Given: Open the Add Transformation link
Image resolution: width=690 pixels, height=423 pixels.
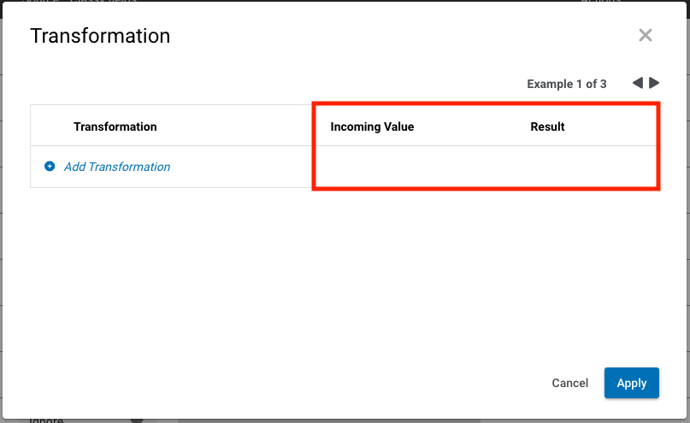Looking at the screenshot, I should click(117, 167).
